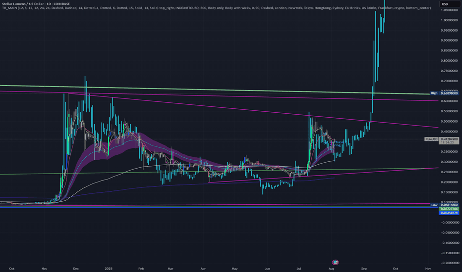Click the -0.10000000 price axis label
Viewport: 462px width, 272px height.
point(449,243)
